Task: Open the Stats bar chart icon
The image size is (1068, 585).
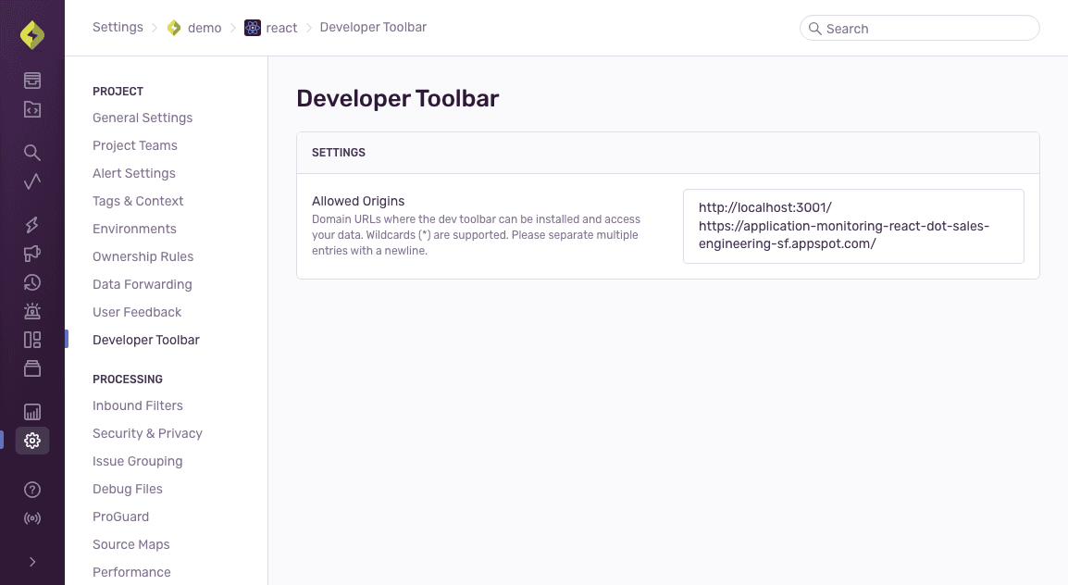Action: click(31, 411)
